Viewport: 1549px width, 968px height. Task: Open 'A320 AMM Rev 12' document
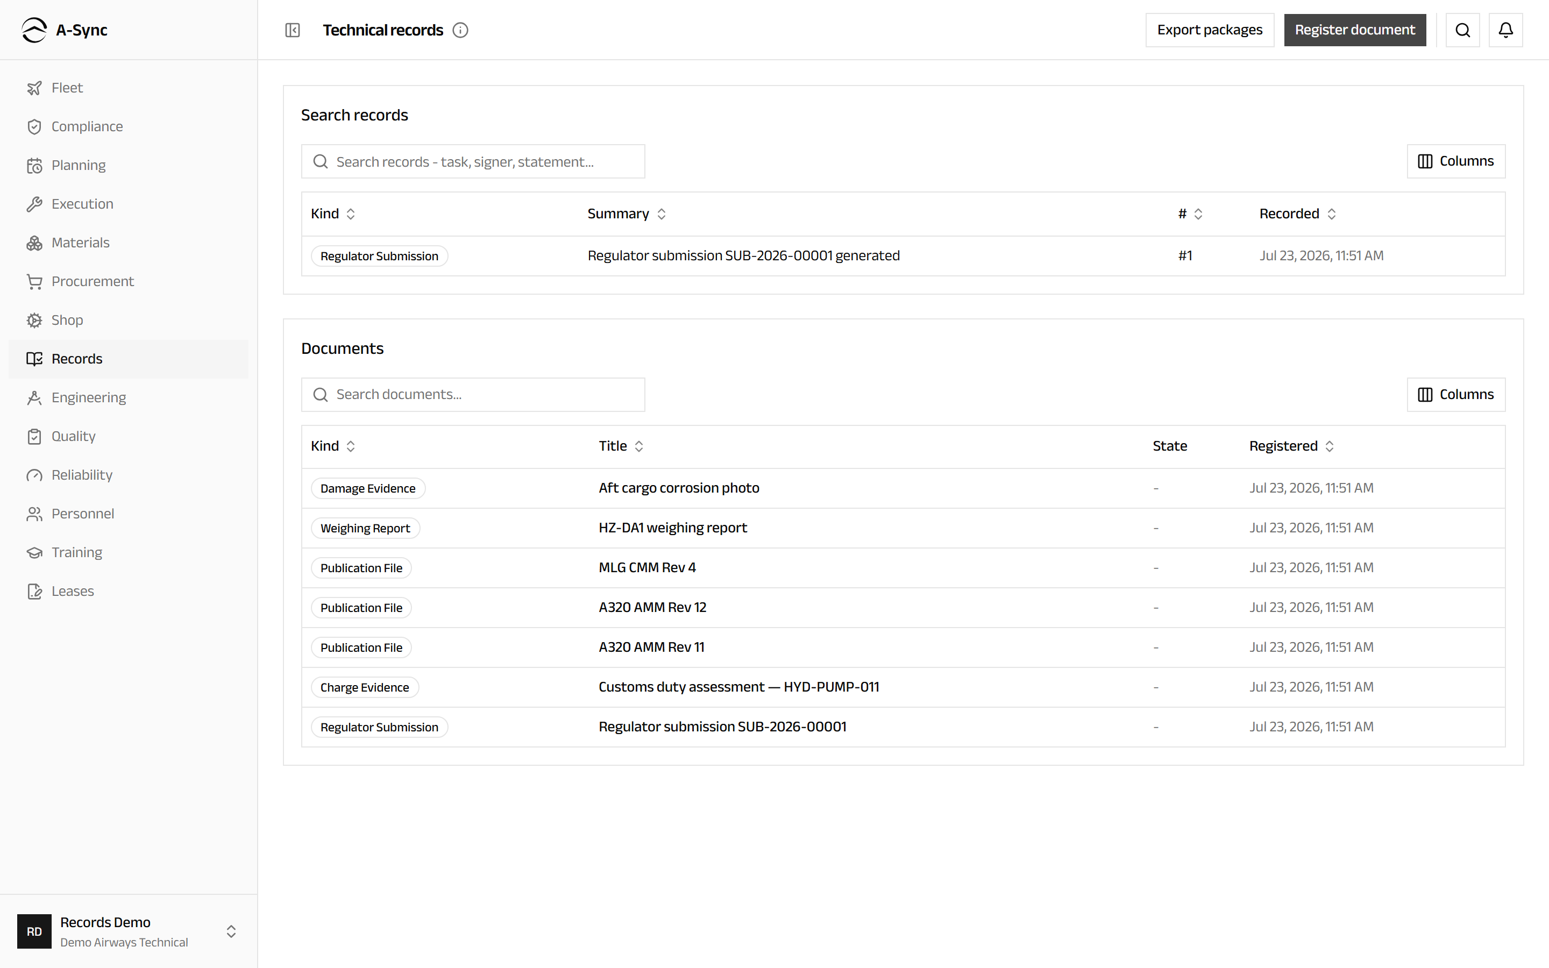click(903, 608)
